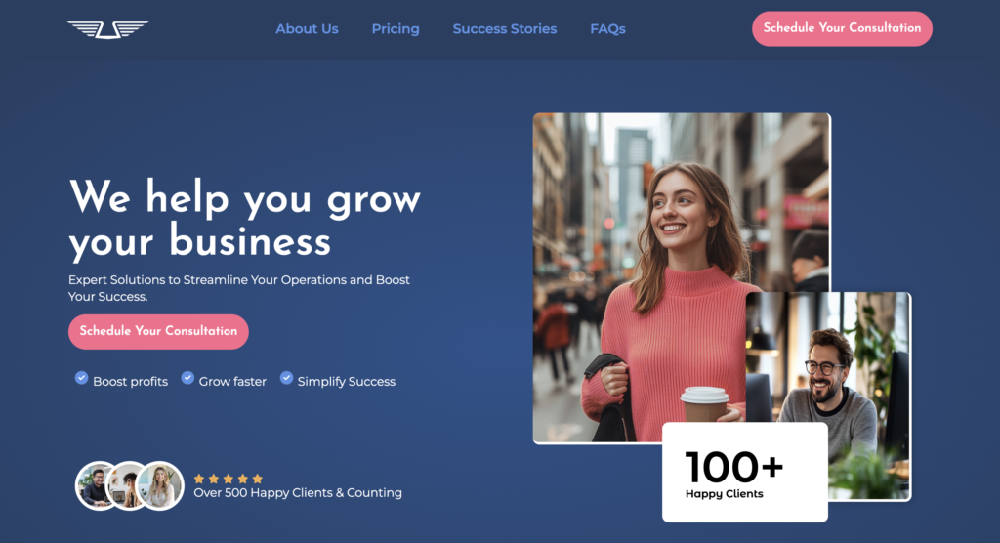Click the 100+ Happy Clients card

pos(745,472)
